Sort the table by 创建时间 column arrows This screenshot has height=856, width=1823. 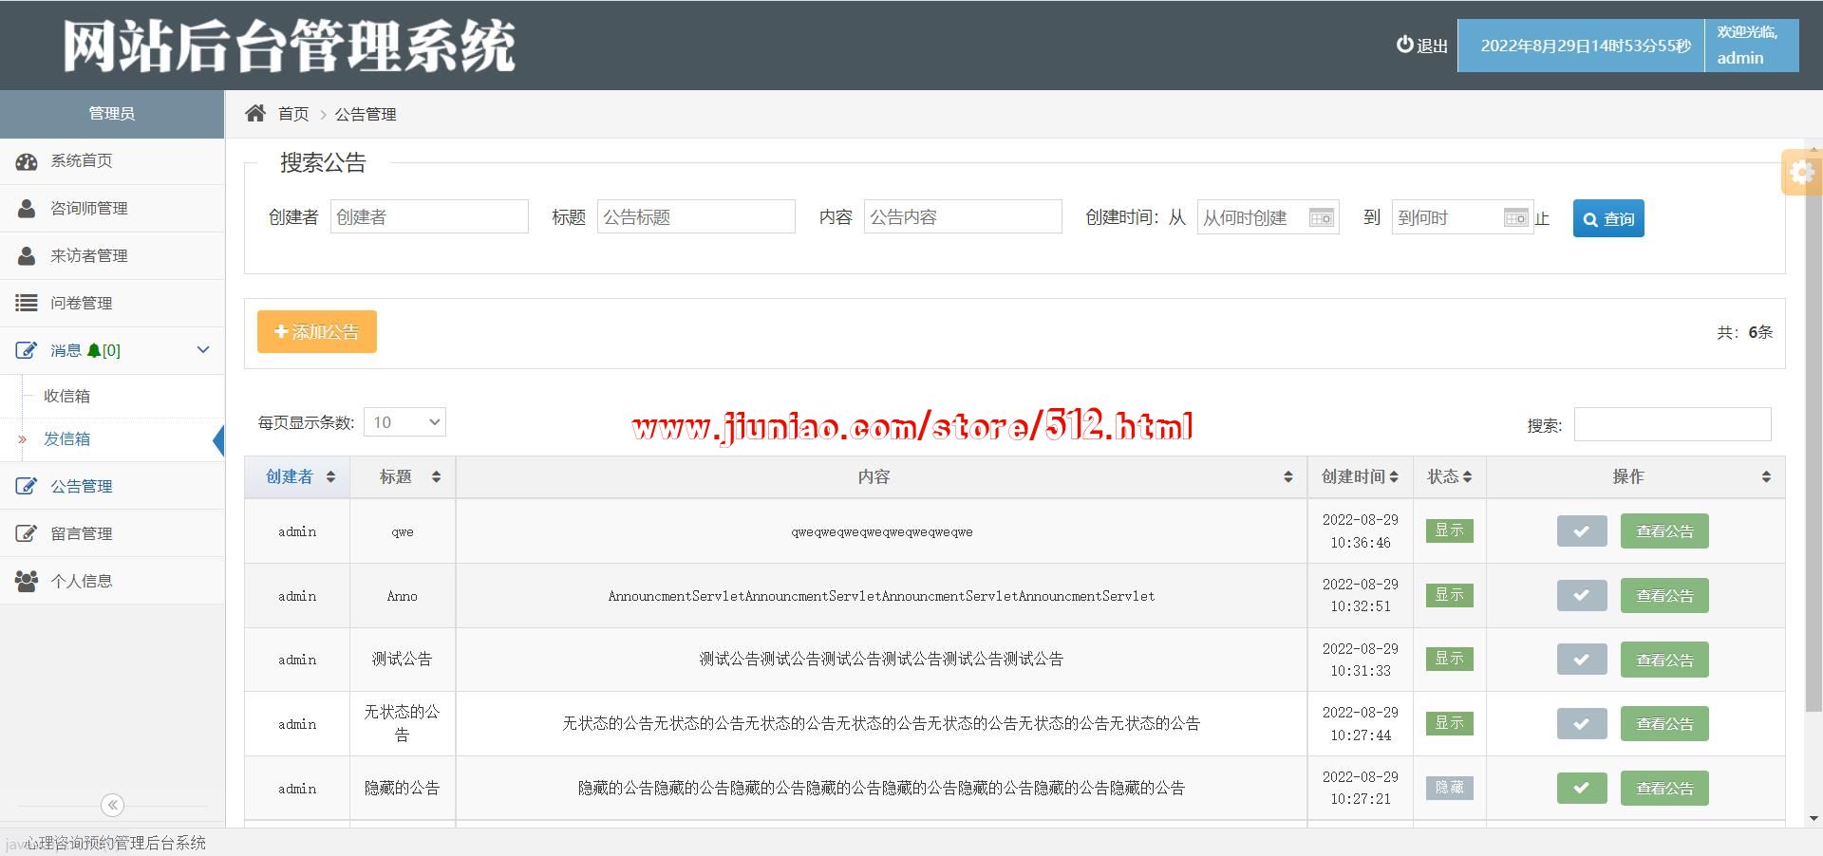tap(1394, 477)
